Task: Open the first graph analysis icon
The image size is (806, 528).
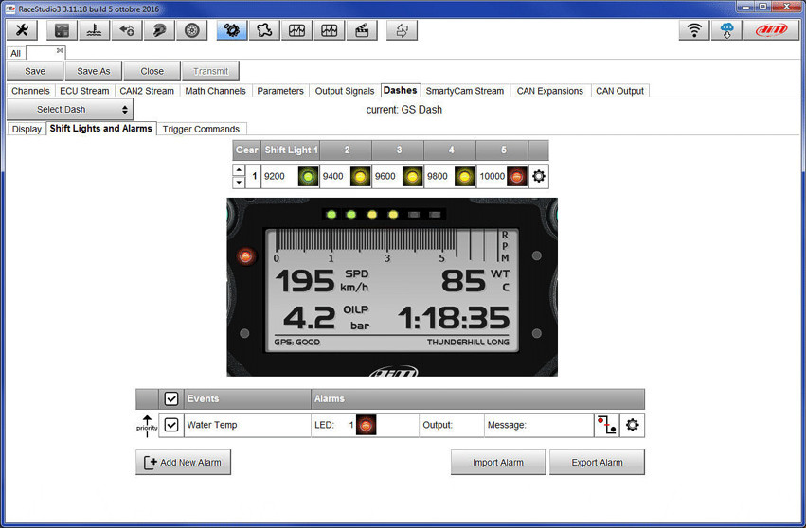Action: (x=296, y=30)
